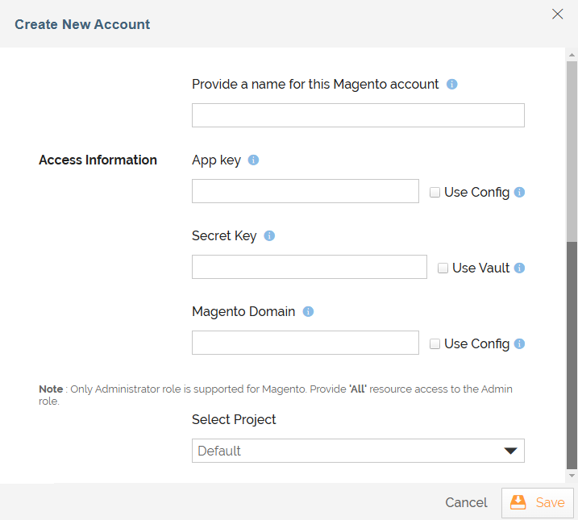Viewport: 578px width, 520px height.
Task: Click info icon next to Secret Key
Action: pos(269,235)
